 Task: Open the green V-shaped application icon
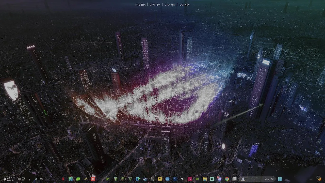coord(130,179)
